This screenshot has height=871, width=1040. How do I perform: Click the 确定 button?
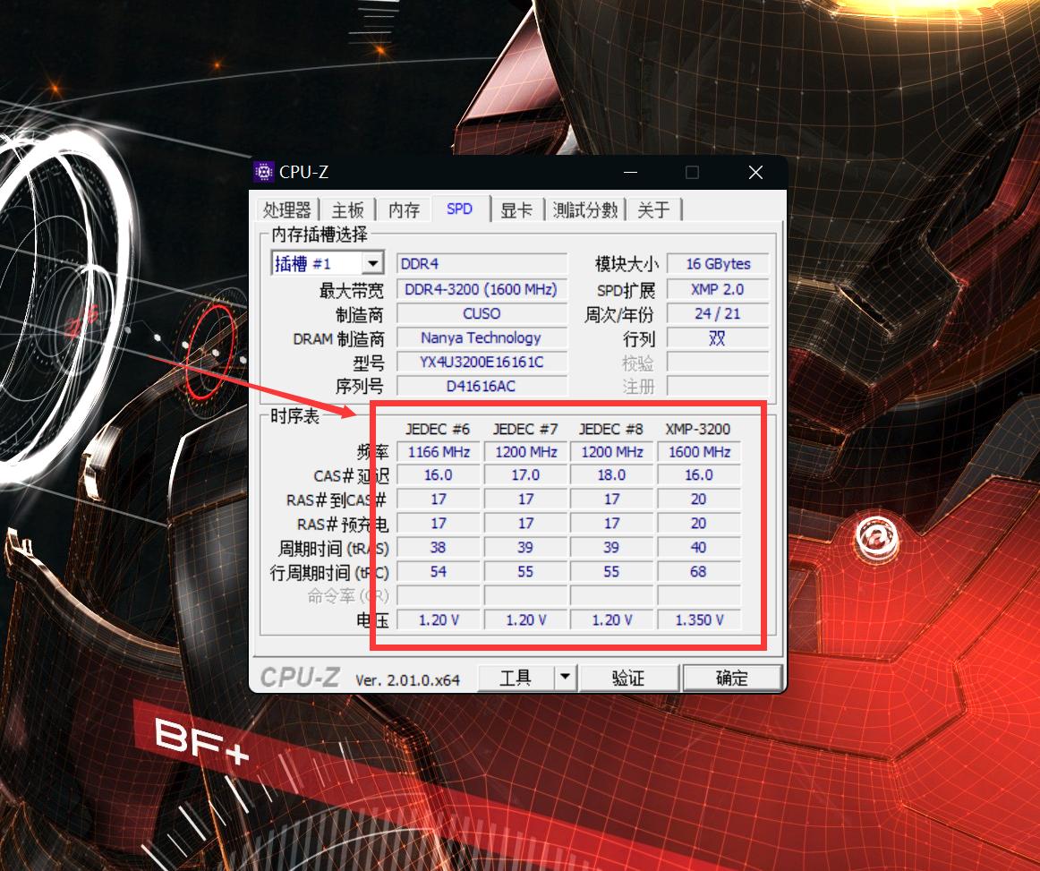click(731, 678)
